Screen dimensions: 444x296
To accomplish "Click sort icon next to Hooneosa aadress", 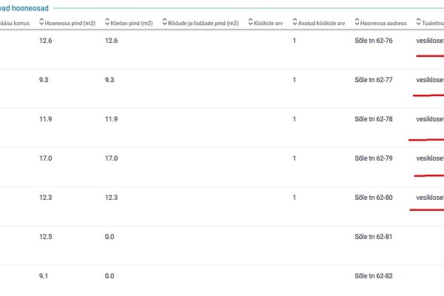I will click(x=358, y=23).
